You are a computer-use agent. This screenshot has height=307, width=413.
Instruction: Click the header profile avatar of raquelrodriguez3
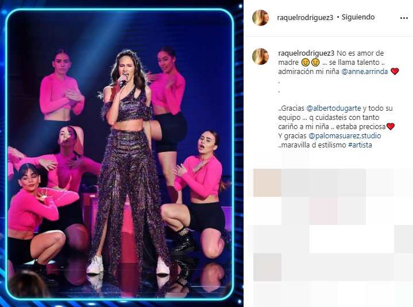click(260, 18)
